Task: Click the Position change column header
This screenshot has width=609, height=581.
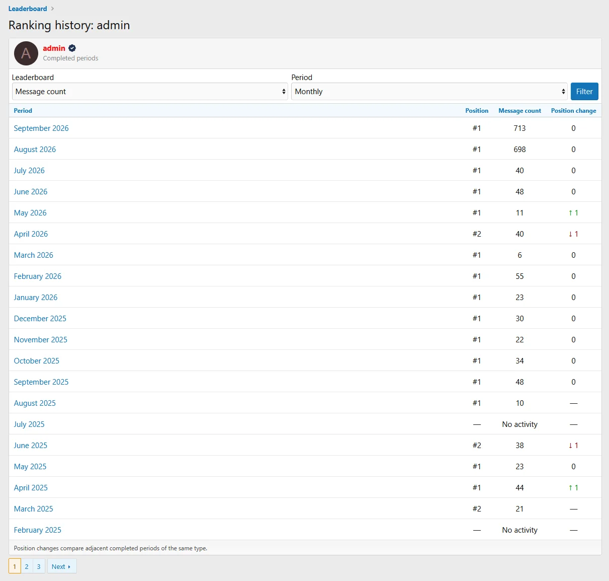Action: [573, 111]
